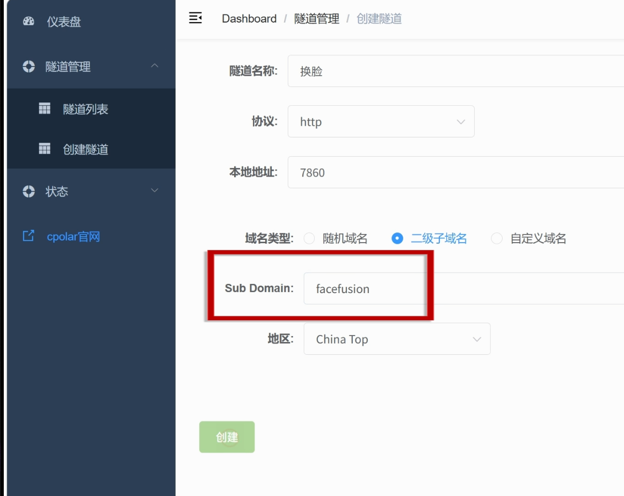Go to Dashboard via the breadcrumb
Screen dimensions: 624x496
coord(249,19)
